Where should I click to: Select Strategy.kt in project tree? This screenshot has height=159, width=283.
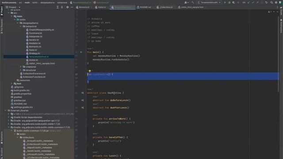tap(34, 53)
